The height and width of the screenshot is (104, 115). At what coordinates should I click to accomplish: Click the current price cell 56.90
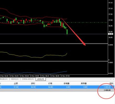[x=50, y=87]
